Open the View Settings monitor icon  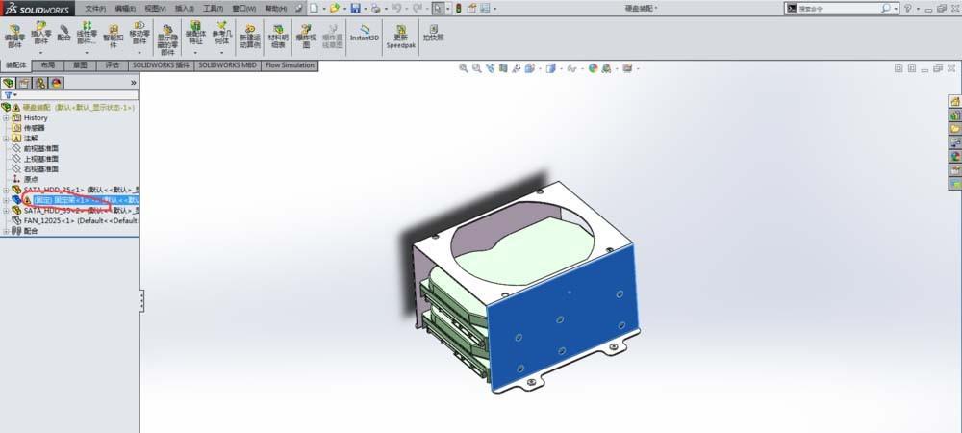[x=627, y=68]
